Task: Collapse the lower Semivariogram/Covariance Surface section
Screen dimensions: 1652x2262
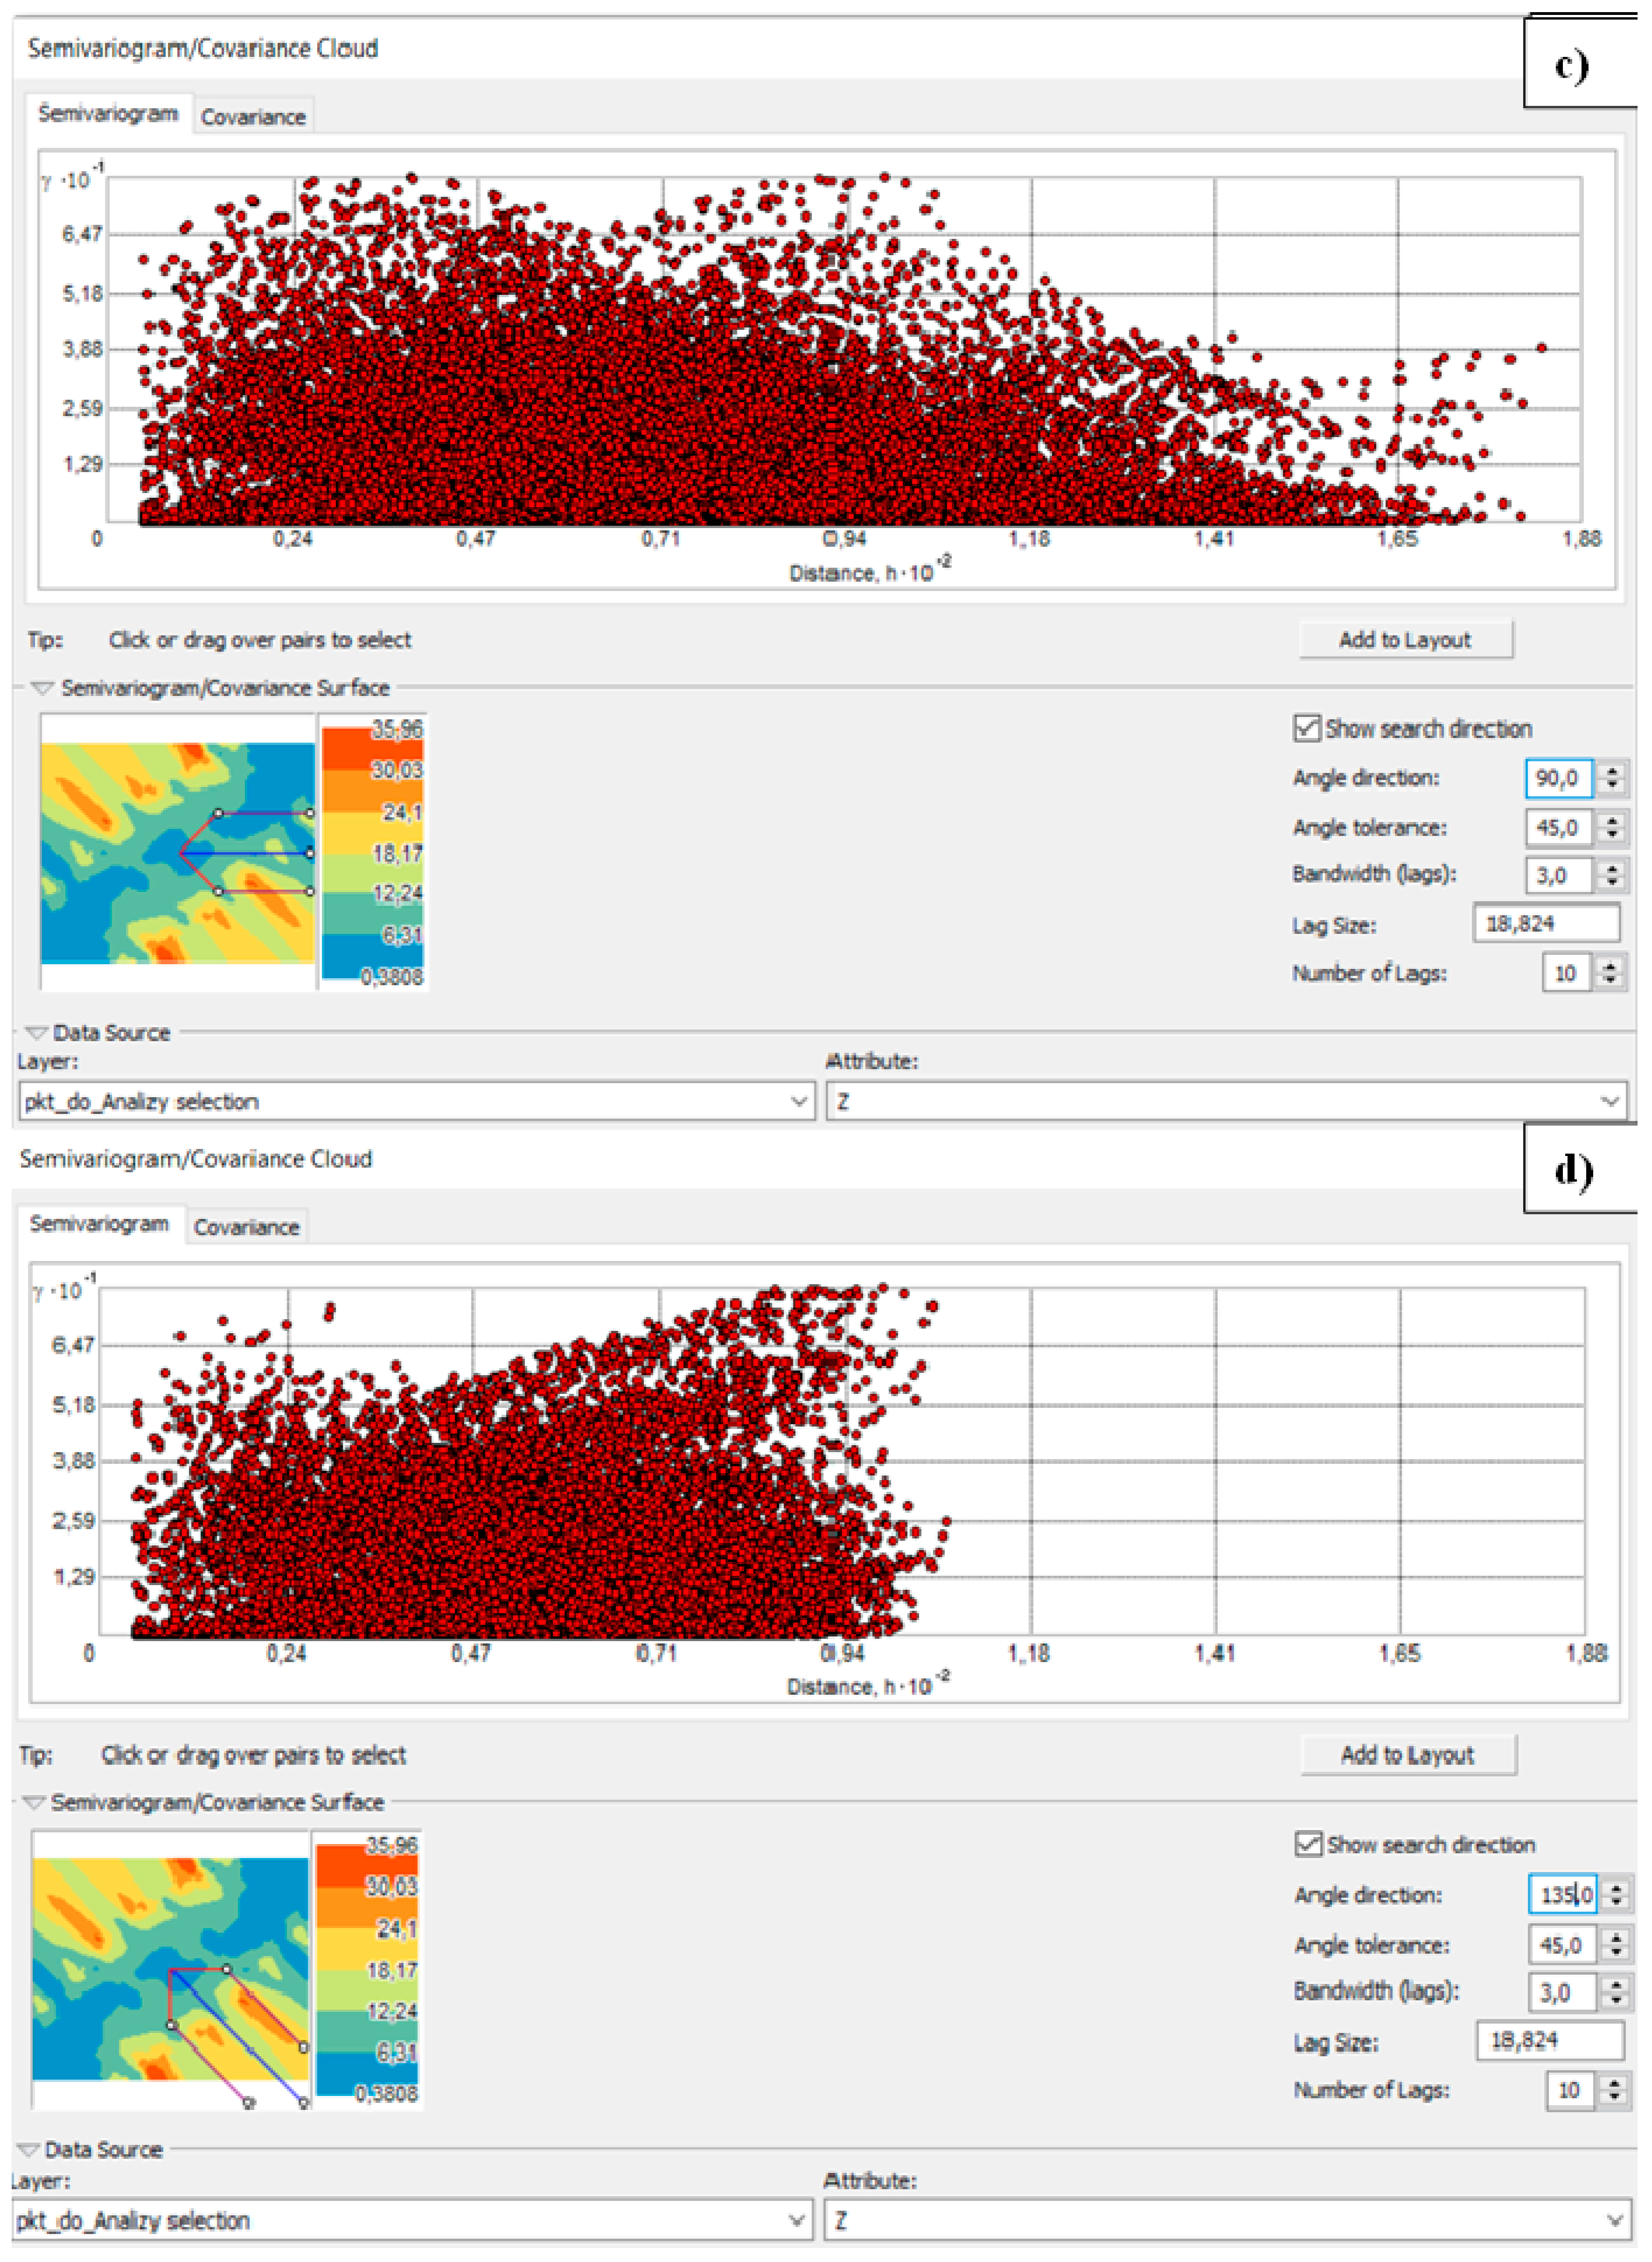Action: (x=33, y=1802)
